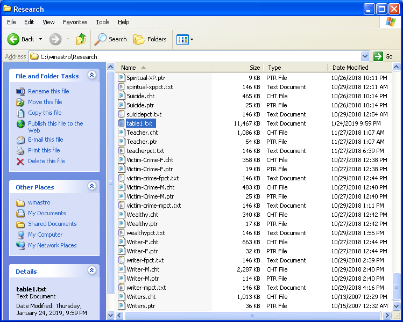The image size is (403, 322).
Task: Click the Rename this file link
Action: [48, 91]
